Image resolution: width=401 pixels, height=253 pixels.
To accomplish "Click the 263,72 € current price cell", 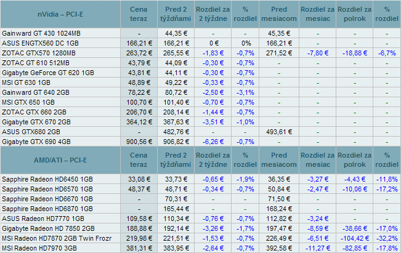I will pyautogui.click(x=139, y=53).
